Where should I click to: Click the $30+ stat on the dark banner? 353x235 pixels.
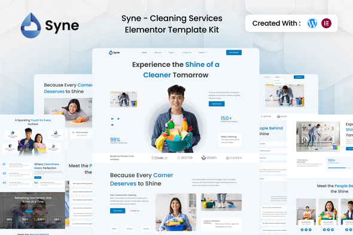pos(41,220)
